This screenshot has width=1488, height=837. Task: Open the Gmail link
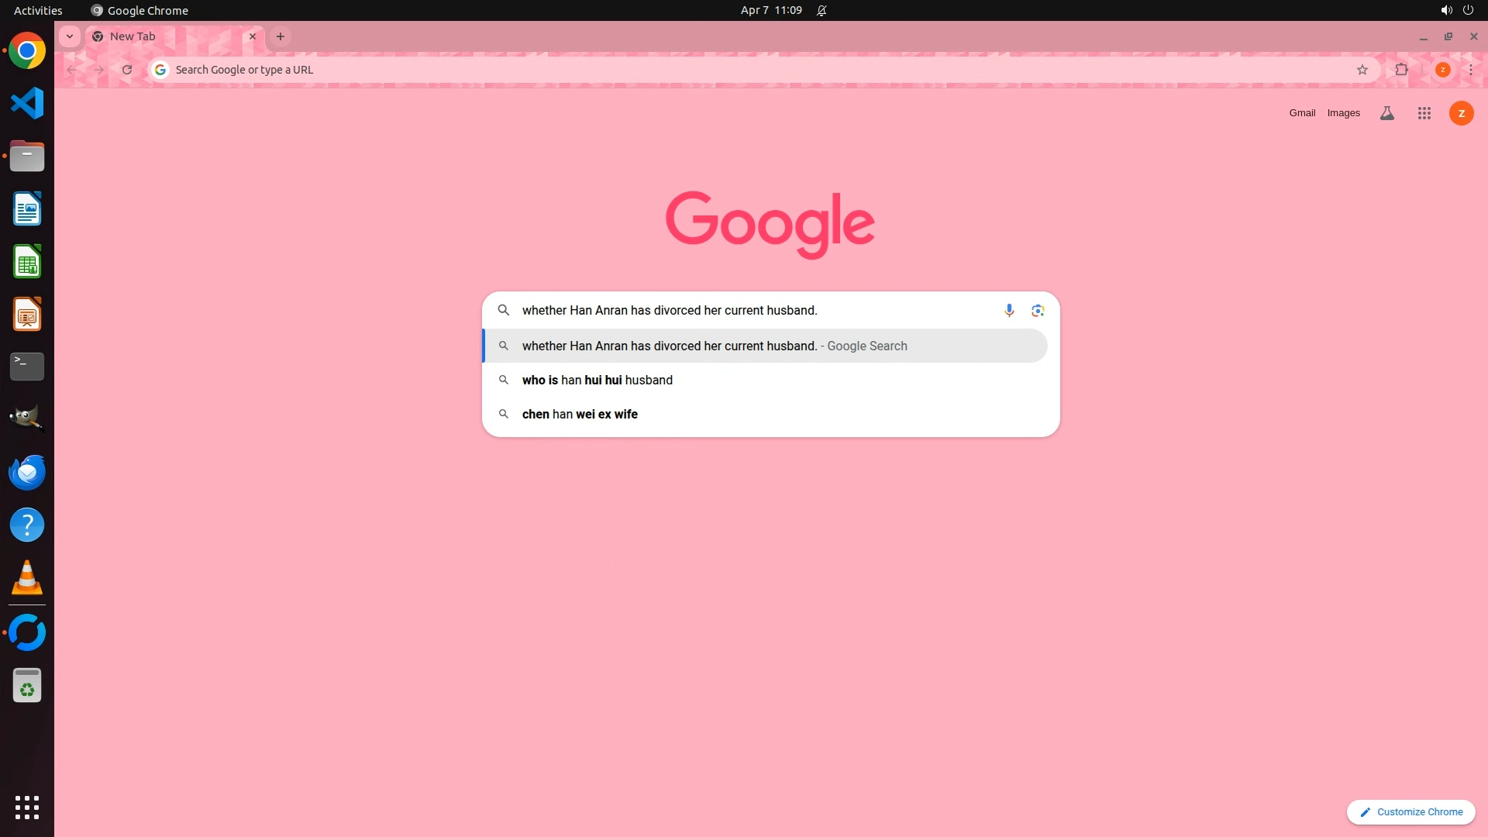pyautogui.click(x=1302, y=113)
